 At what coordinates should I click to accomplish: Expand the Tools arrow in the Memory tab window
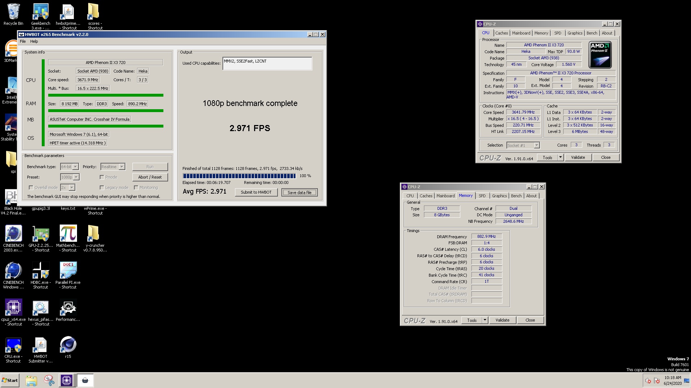[x=485, y=320]
